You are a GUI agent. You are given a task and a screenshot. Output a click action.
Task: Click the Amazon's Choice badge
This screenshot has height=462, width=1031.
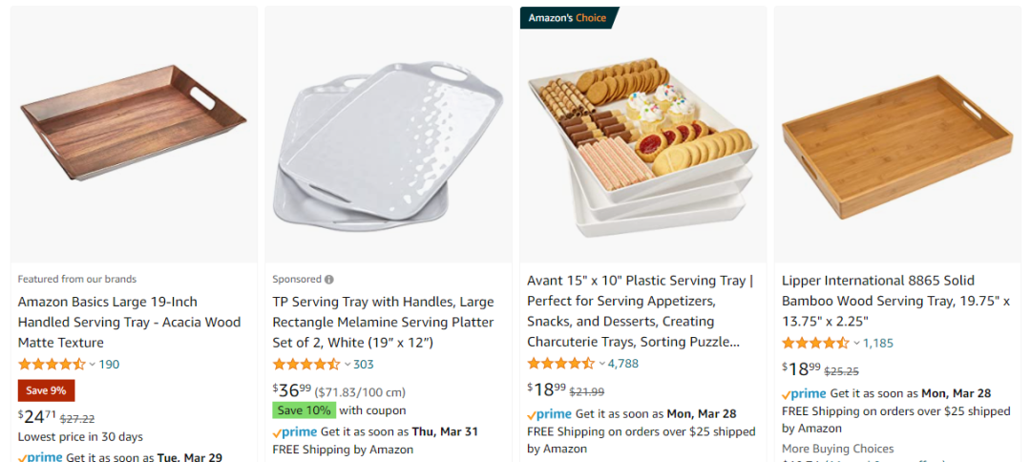coord(568,18)
